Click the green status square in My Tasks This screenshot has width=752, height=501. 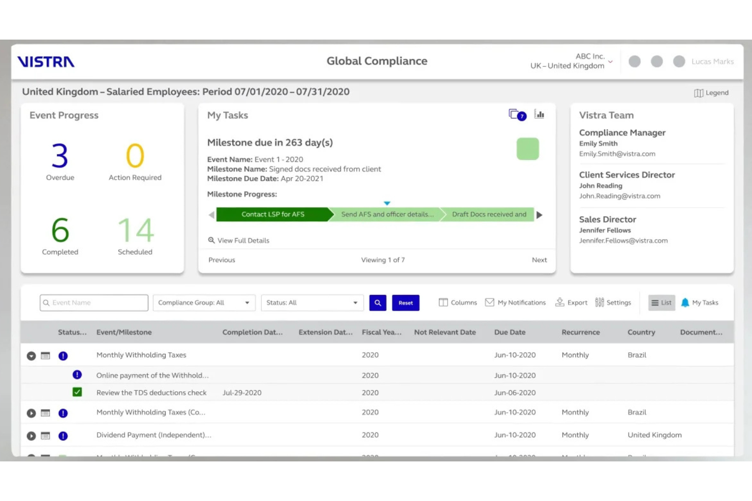pos(527,149)
